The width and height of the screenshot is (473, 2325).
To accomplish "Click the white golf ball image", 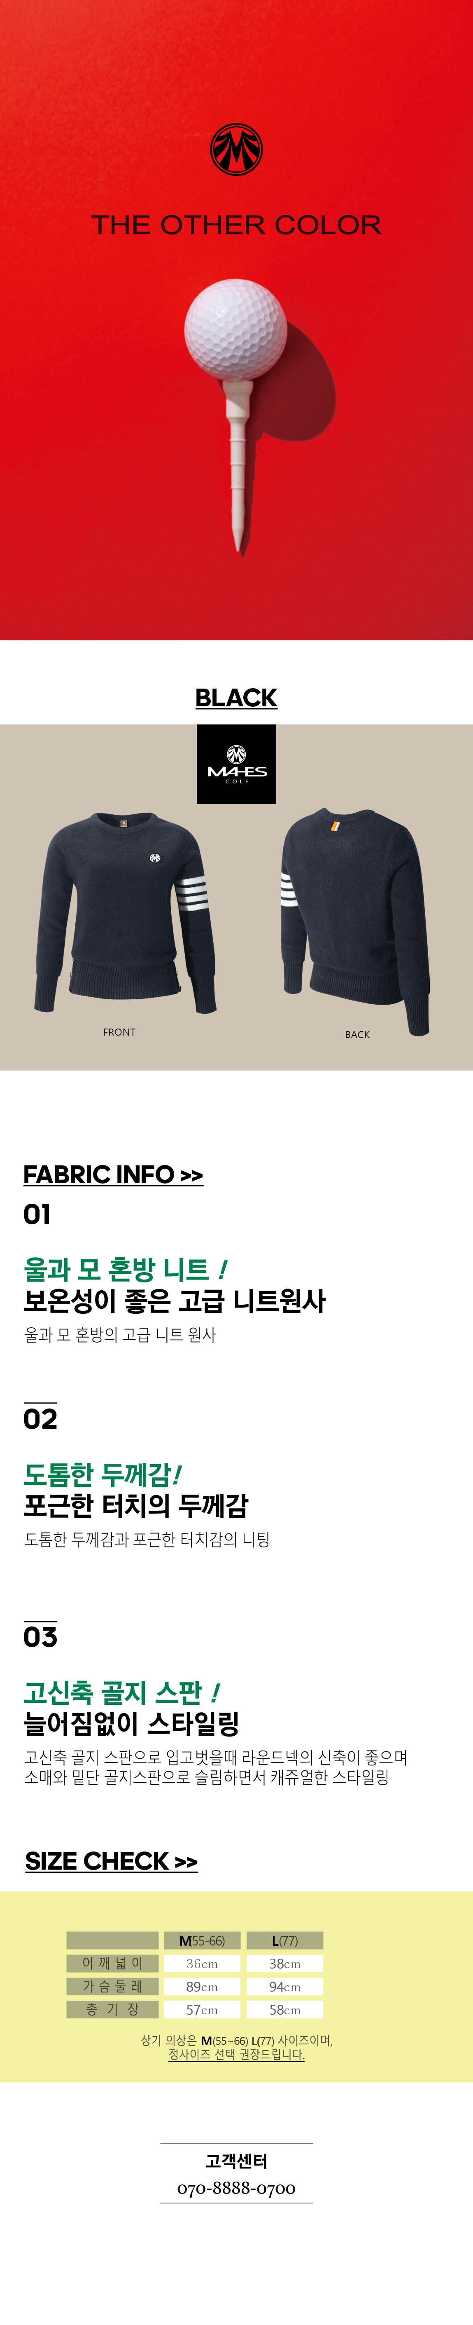I will (236, 329).
